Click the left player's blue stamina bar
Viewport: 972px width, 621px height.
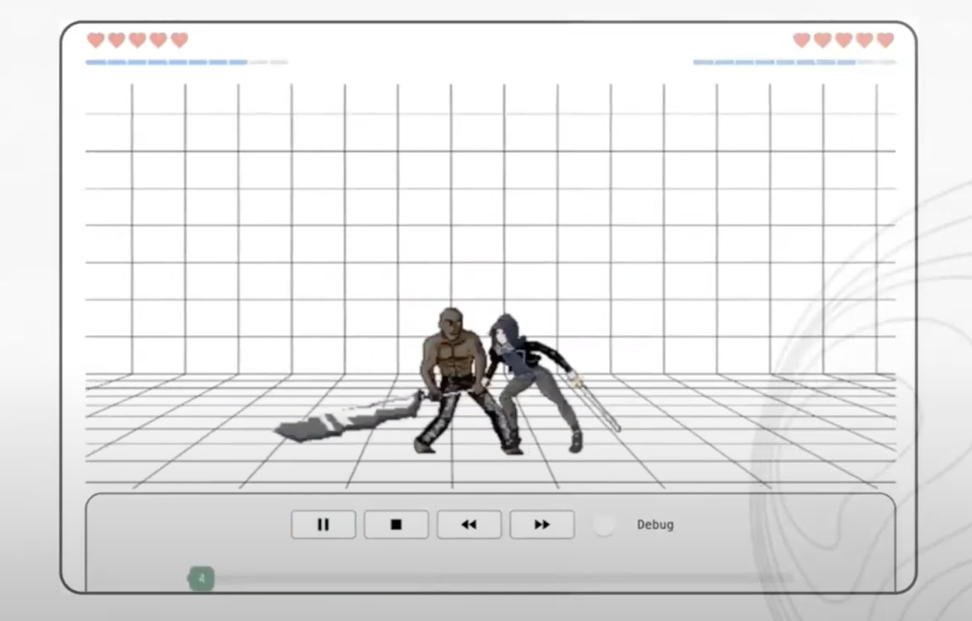pos(187,62)
